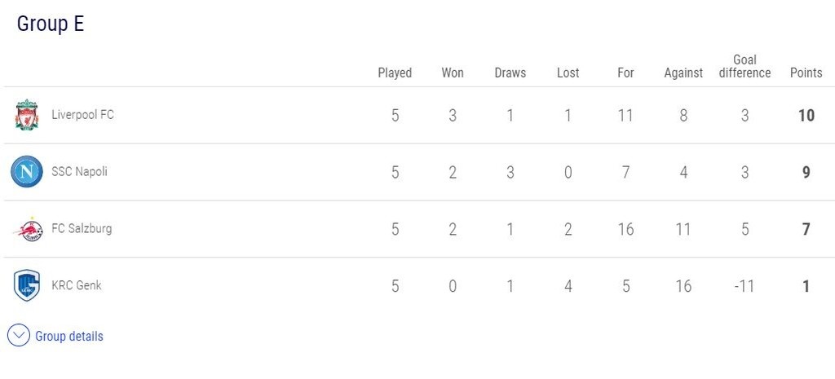Click the Lost column header

(x=568, y=73)
